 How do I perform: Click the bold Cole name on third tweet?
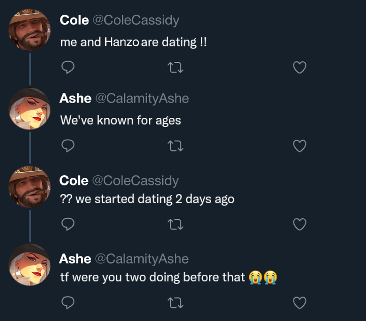(74, 180)
